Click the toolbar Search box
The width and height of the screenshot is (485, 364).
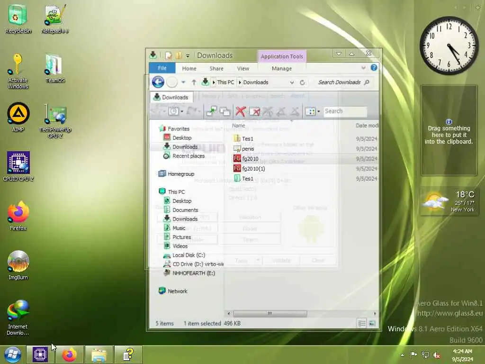coord(345,111)
